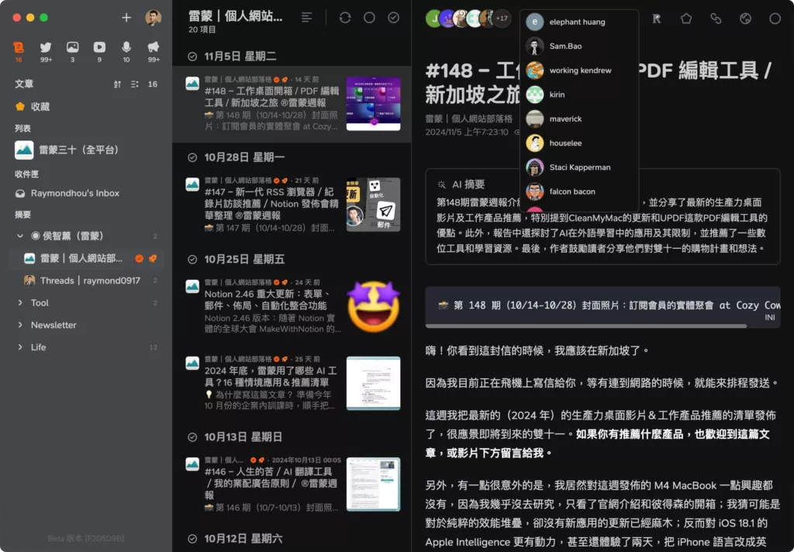The image size is (794, 552).
Task: Click the refresh feed icon
Action: pyautogui.click(x=345, y=18)
